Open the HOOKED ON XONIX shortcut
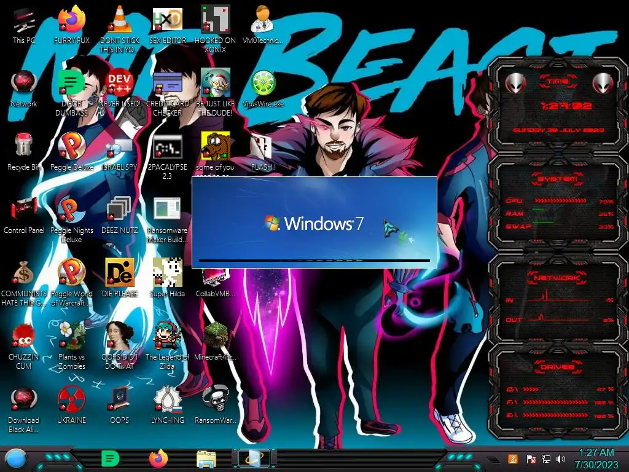 (216, 29)
